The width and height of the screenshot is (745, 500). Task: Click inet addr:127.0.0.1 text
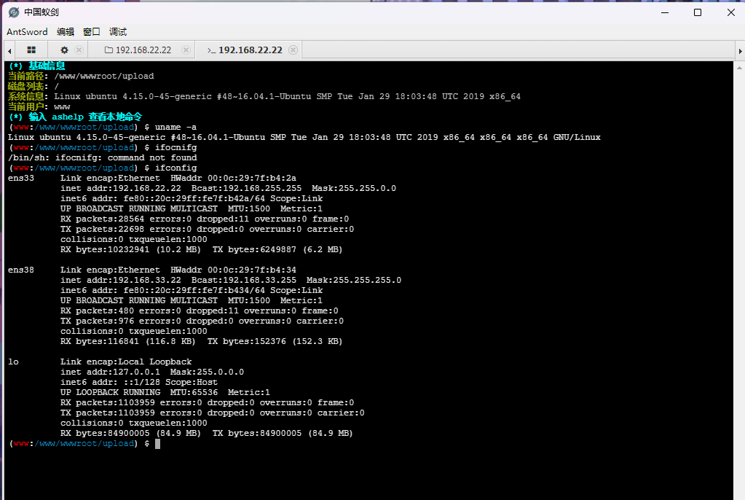(110, 372)
